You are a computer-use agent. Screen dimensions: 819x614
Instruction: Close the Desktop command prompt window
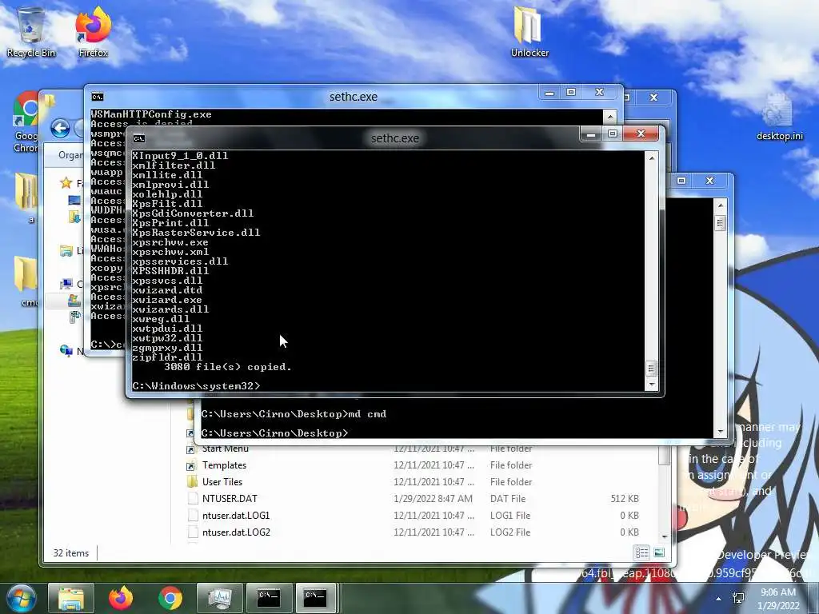[709, 181]
